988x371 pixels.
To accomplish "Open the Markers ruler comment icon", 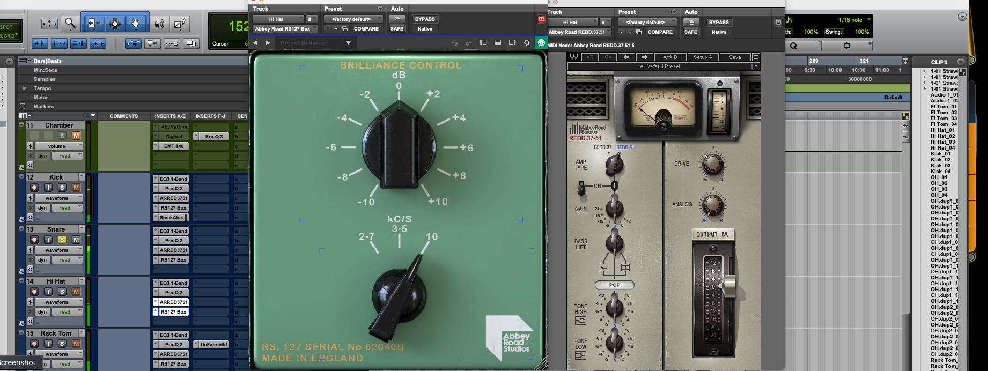I will [23, 106].
